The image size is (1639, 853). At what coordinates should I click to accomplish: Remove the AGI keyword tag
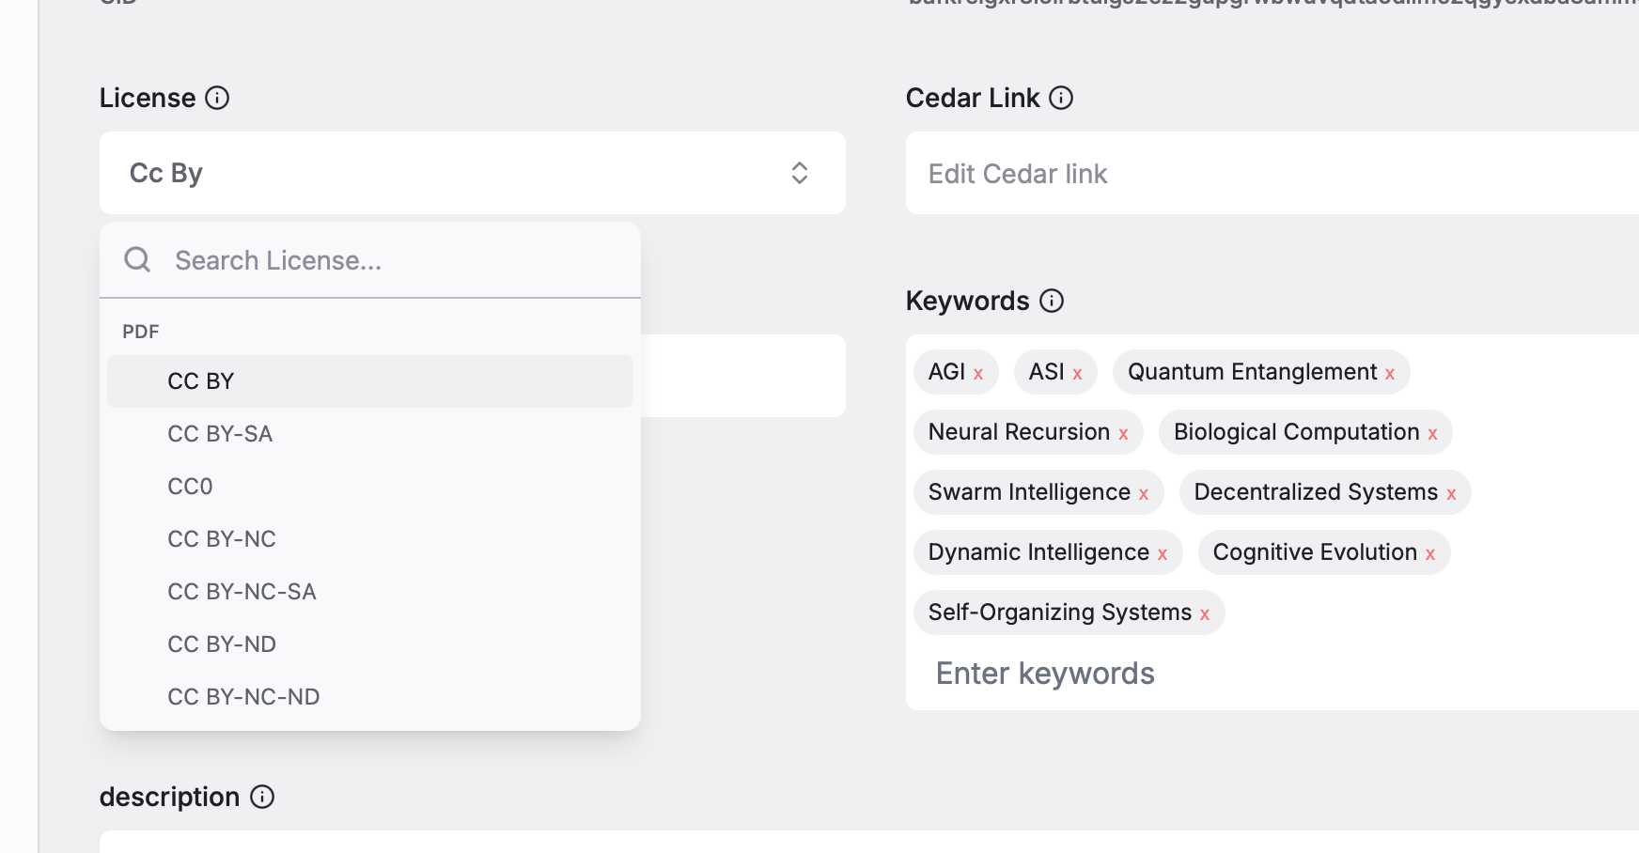[978, 374]
